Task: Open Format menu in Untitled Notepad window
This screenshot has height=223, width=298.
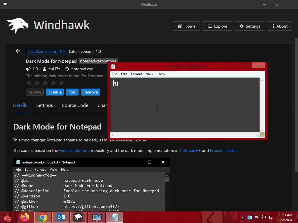Action: coord(136,74)
